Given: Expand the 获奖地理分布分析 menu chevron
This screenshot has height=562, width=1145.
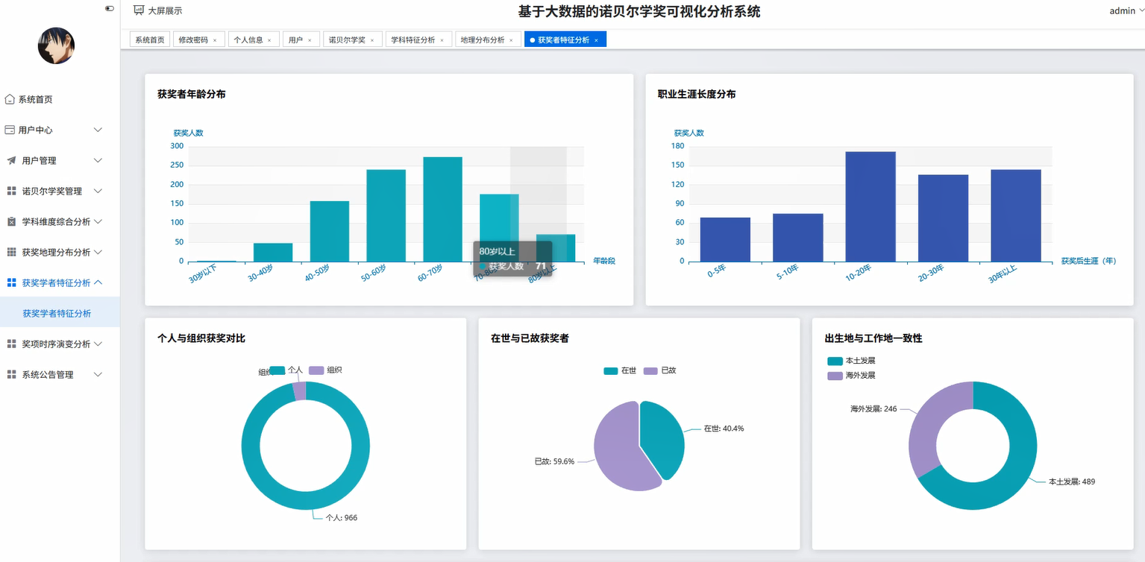Looking at the screenshot, I should click(x=98, y=252).
